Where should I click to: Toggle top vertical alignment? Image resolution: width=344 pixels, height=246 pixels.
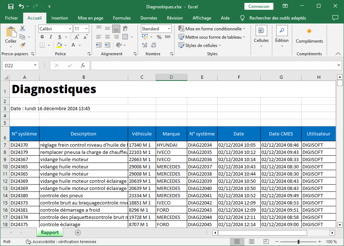[99, 28]
